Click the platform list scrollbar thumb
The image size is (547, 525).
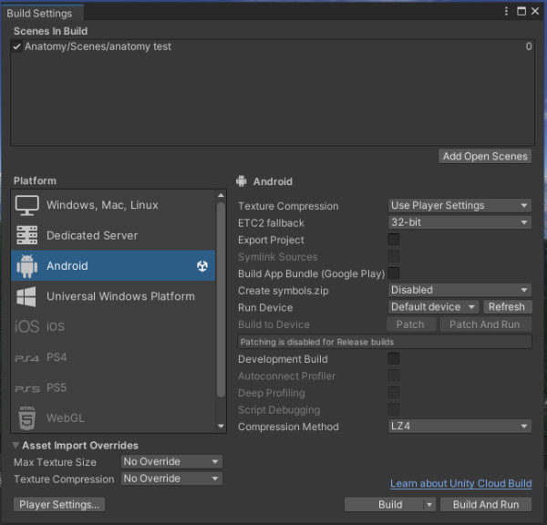(221, 300)
